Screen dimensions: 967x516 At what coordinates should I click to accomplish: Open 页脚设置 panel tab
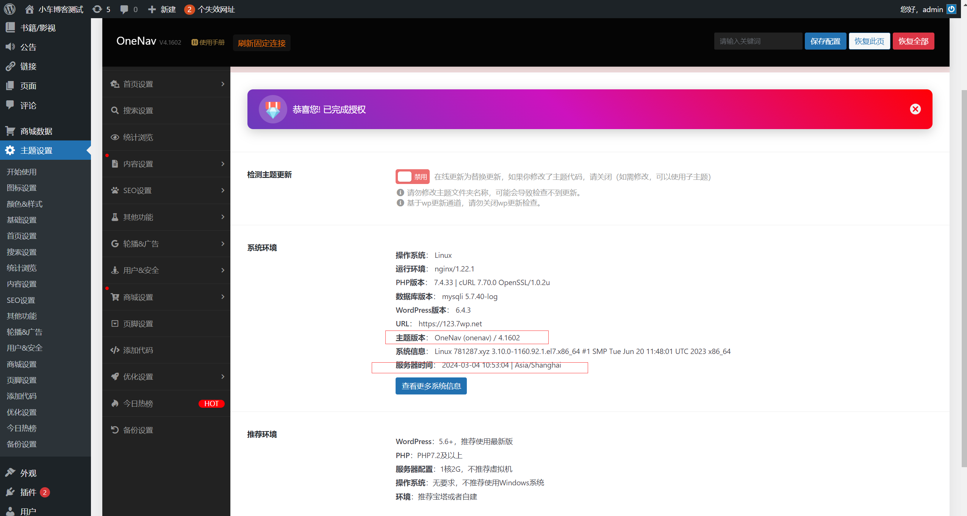tap(166, 324)
